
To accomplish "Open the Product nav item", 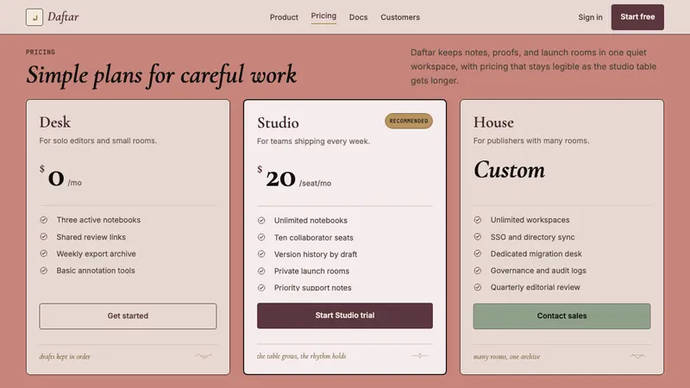I will [x=284, y=17].
